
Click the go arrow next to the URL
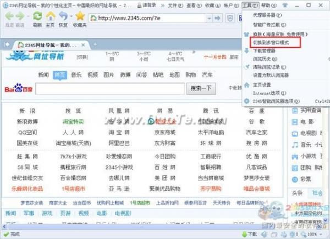point(217,19)
